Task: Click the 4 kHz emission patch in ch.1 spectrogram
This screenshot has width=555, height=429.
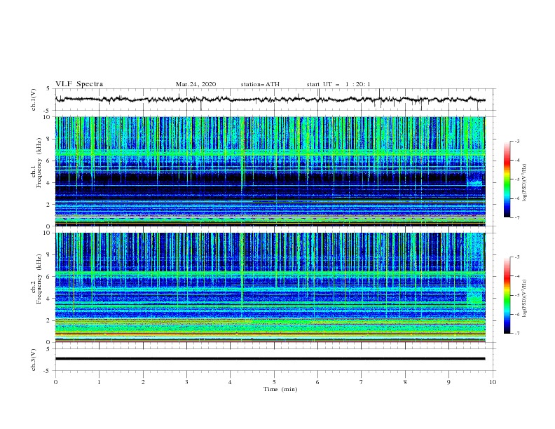Action: [474, 184]
